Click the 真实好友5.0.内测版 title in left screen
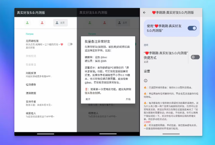The image size is (215, 145). point(31,13)
